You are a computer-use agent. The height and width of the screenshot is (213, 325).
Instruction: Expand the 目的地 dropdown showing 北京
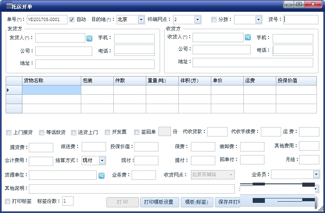pos(141,19)
